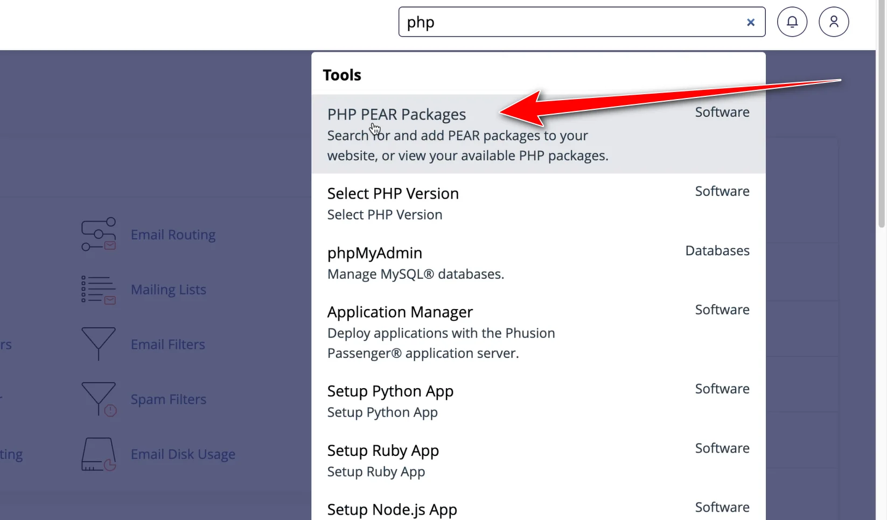This screenshot has width=887, height=520.
Task: Open Application Manager
Action: pyautogui.click(x=400, y=312)
